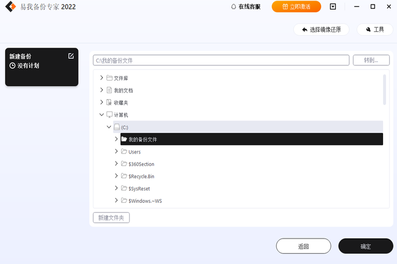Click the (C:) drive icon

coord(117,127)
